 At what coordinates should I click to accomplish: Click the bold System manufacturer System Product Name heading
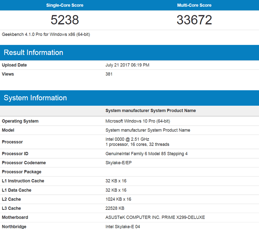(x=150, y=110)
